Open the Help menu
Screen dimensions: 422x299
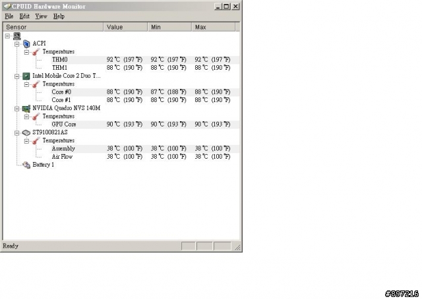coord(59,16)
